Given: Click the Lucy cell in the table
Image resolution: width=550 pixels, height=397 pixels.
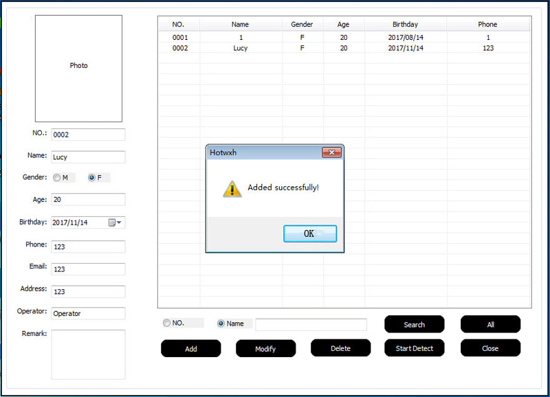Looking at the screenshot, I should click(x=241, y=48).
